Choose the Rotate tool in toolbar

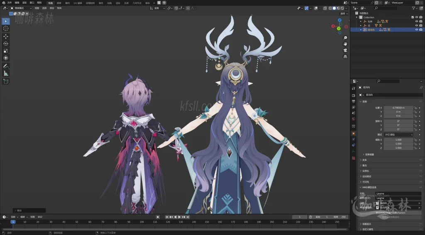6,44
